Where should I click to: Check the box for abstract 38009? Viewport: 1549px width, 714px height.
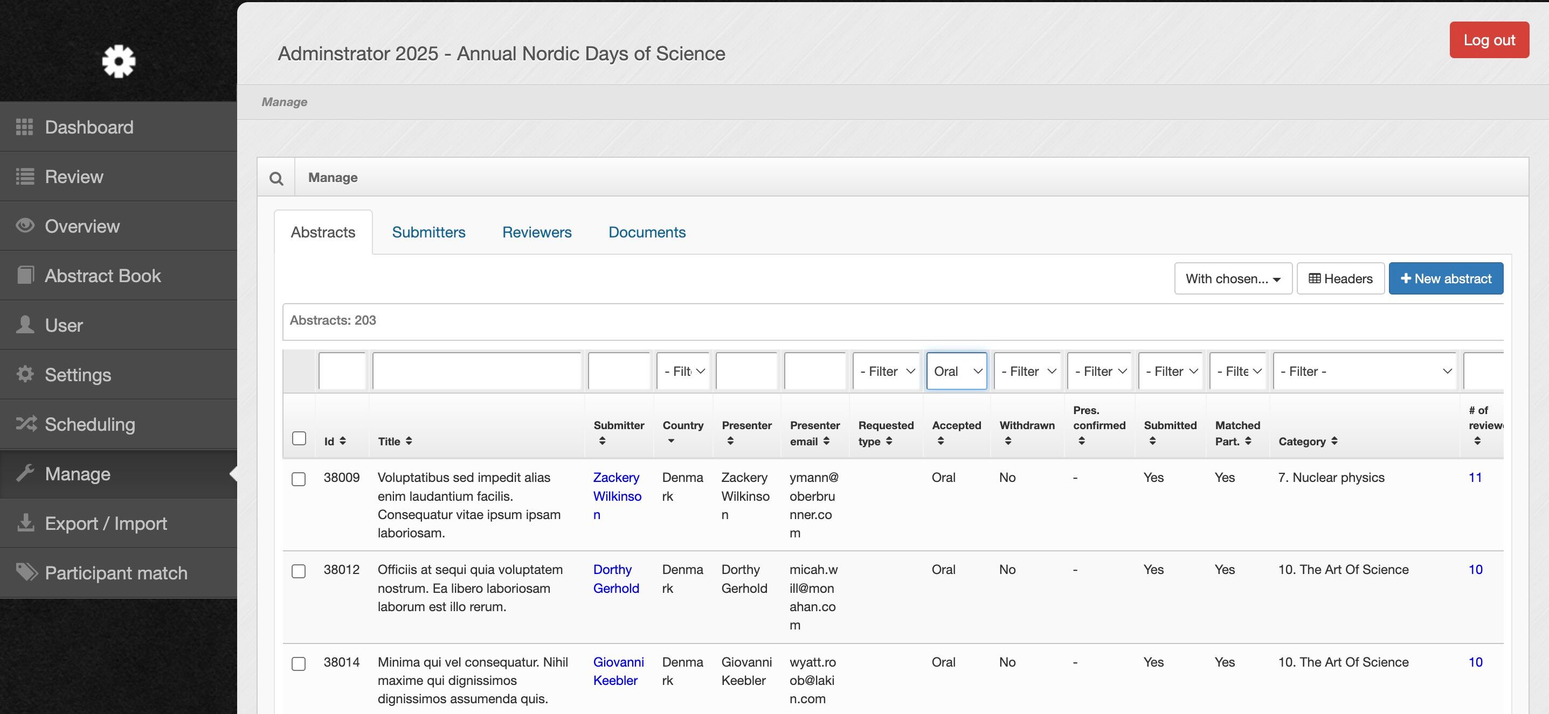[x=299, y=479]
